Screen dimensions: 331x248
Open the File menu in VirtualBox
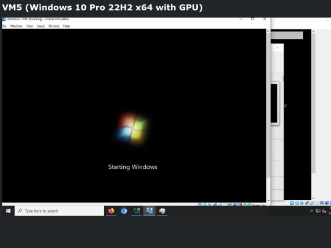4,26
